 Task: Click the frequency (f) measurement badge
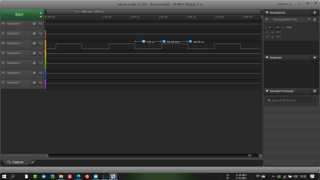pos(164,41)
